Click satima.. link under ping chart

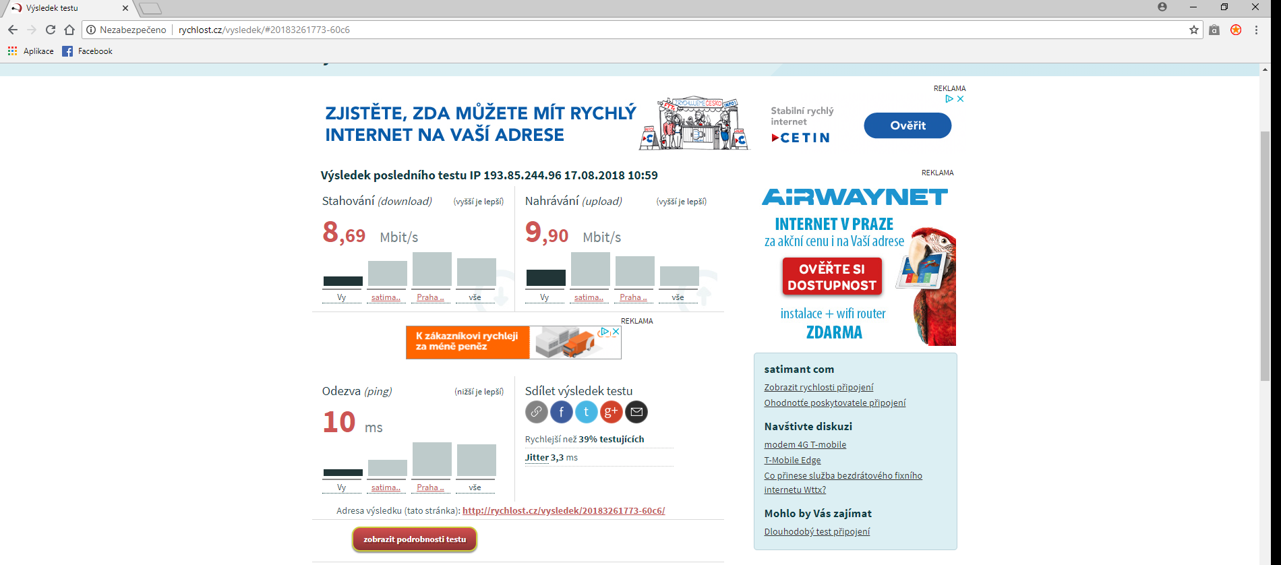click(x=386, y=487)
